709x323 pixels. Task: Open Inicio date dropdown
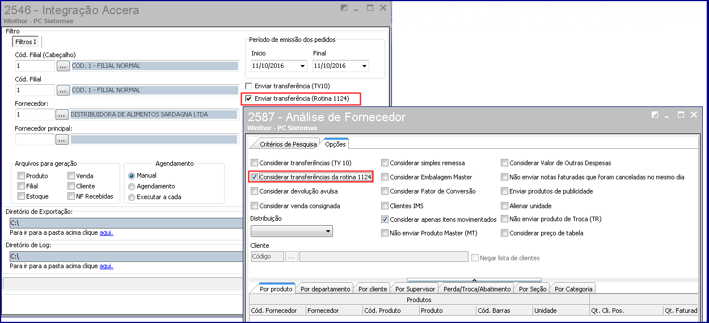302,66
